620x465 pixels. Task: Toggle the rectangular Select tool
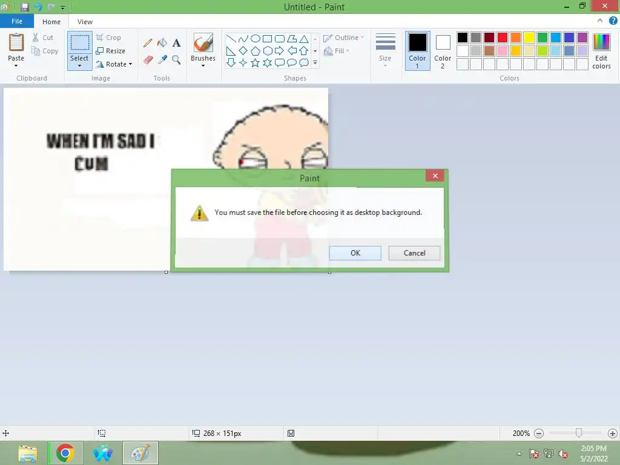79,43
